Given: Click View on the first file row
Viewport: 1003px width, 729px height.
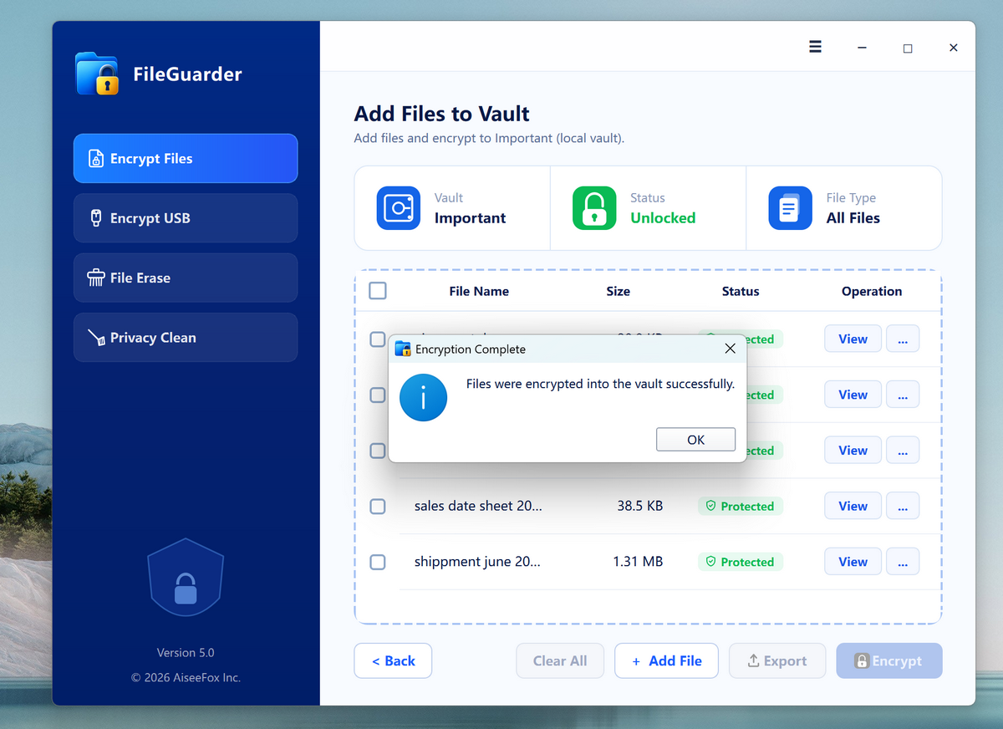Looking at the screenshot, I should (853, 339).
